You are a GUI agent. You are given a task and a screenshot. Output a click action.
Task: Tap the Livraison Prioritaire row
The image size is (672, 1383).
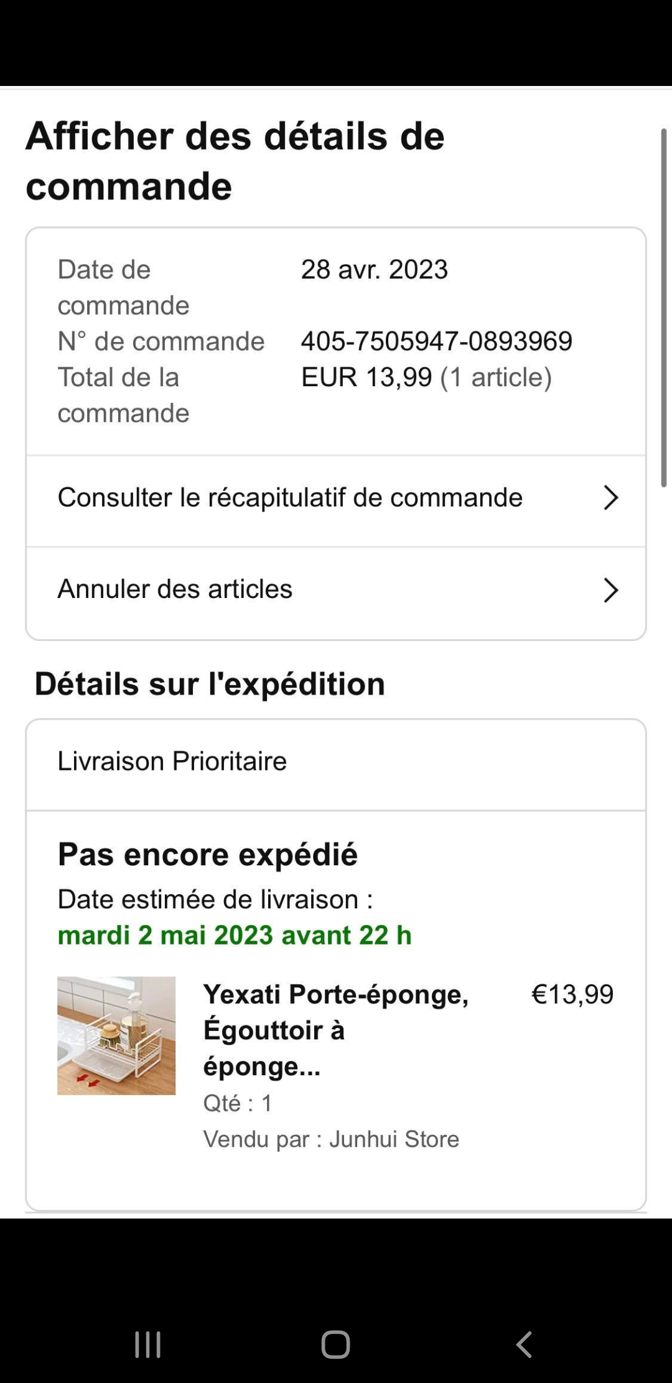172,761
